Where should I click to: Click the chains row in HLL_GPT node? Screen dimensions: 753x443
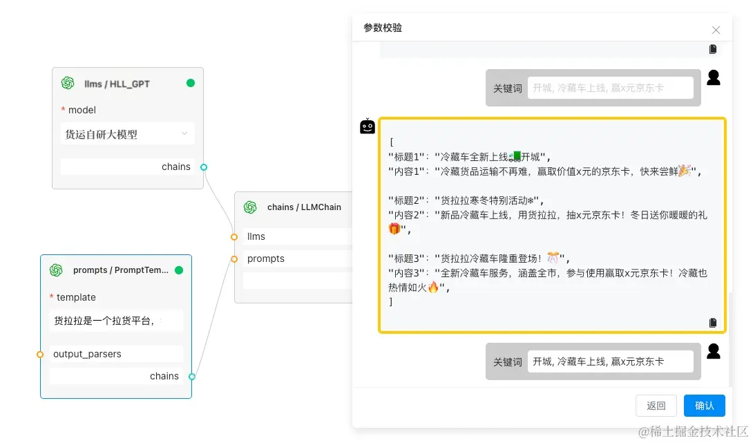click(128, 167)
